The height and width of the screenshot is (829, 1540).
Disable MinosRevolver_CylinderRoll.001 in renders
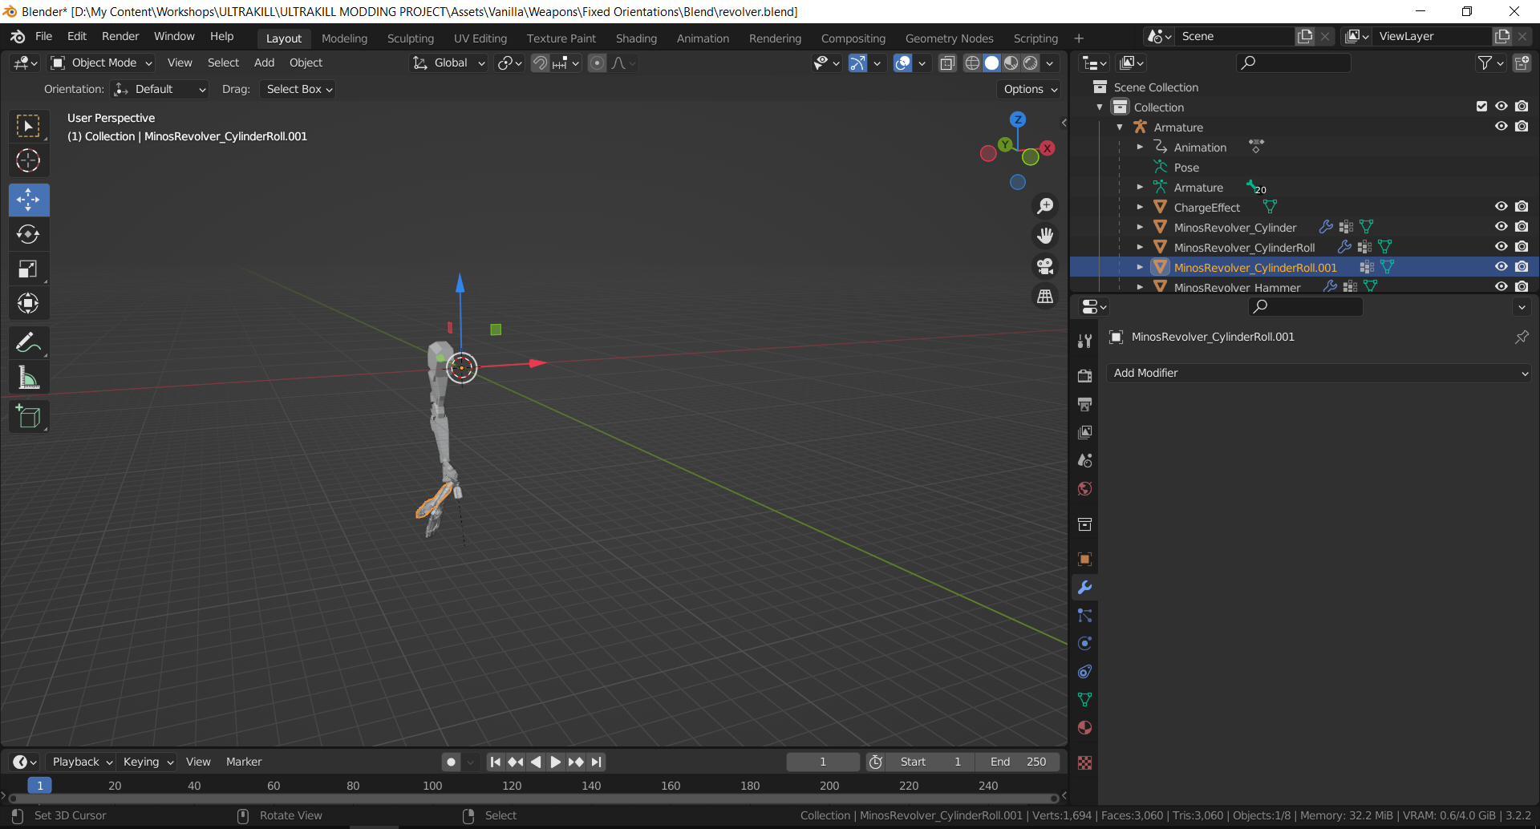coord(1522,267)
